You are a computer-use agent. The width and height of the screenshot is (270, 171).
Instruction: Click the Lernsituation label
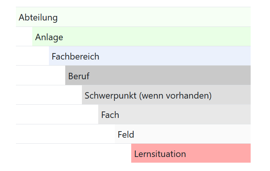[160, 154]
